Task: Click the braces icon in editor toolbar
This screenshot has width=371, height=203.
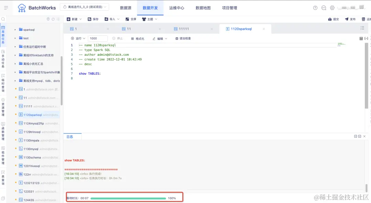Action: coord(366,39)
